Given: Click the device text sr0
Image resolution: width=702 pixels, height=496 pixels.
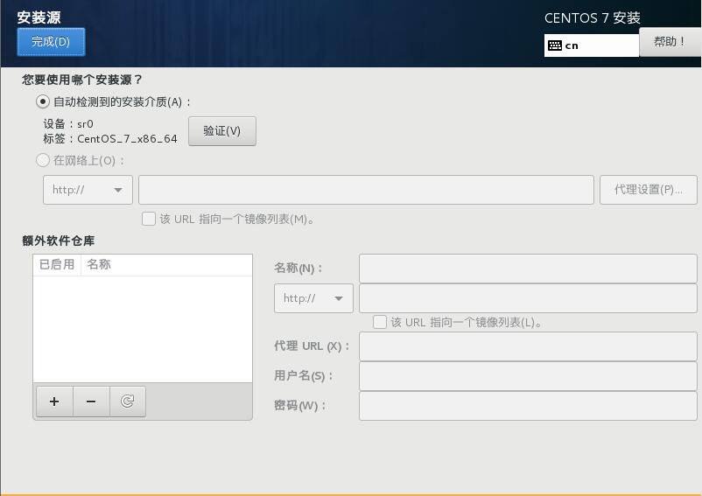Looking at the screenshot, I should click(85, 124).
